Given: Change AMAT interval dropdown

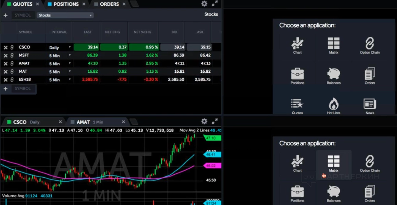Looking at the screenshot, I should click(60, 63).
